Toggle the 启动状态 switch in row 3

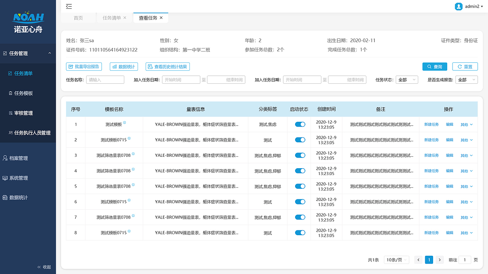tap(300, 155)
